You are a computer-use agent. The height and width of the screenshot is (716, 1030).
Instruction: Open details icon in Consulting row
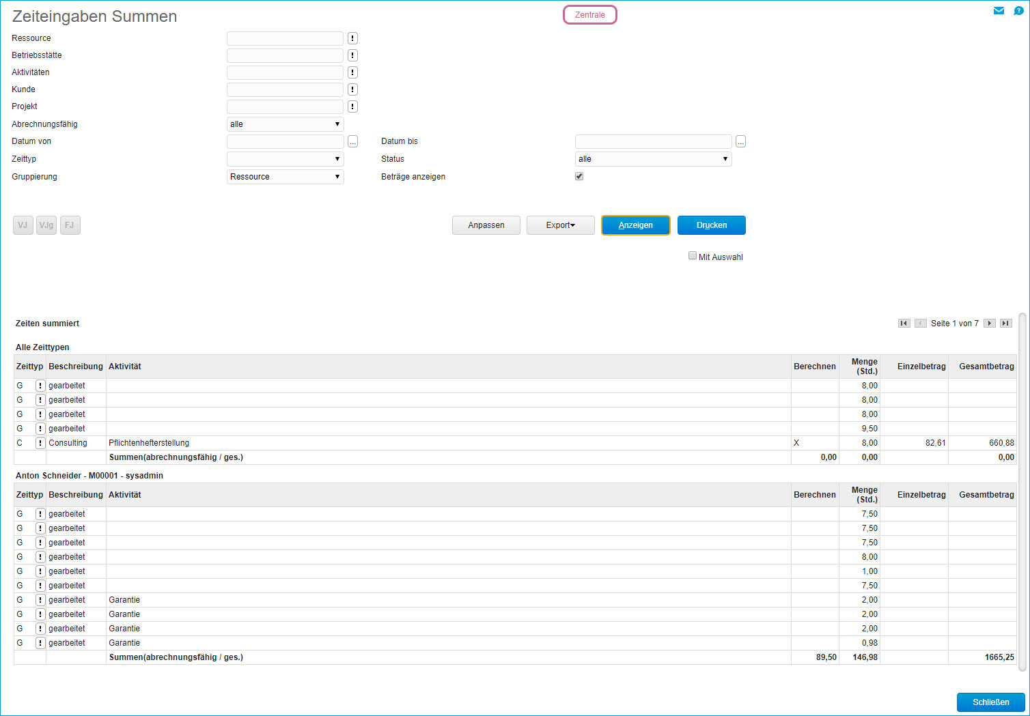click(40, 443)
